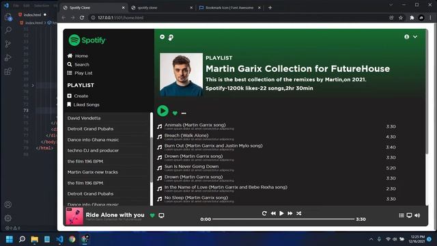Open VS Code Settings gear
The image size is (437, 246).
point(8,218)
